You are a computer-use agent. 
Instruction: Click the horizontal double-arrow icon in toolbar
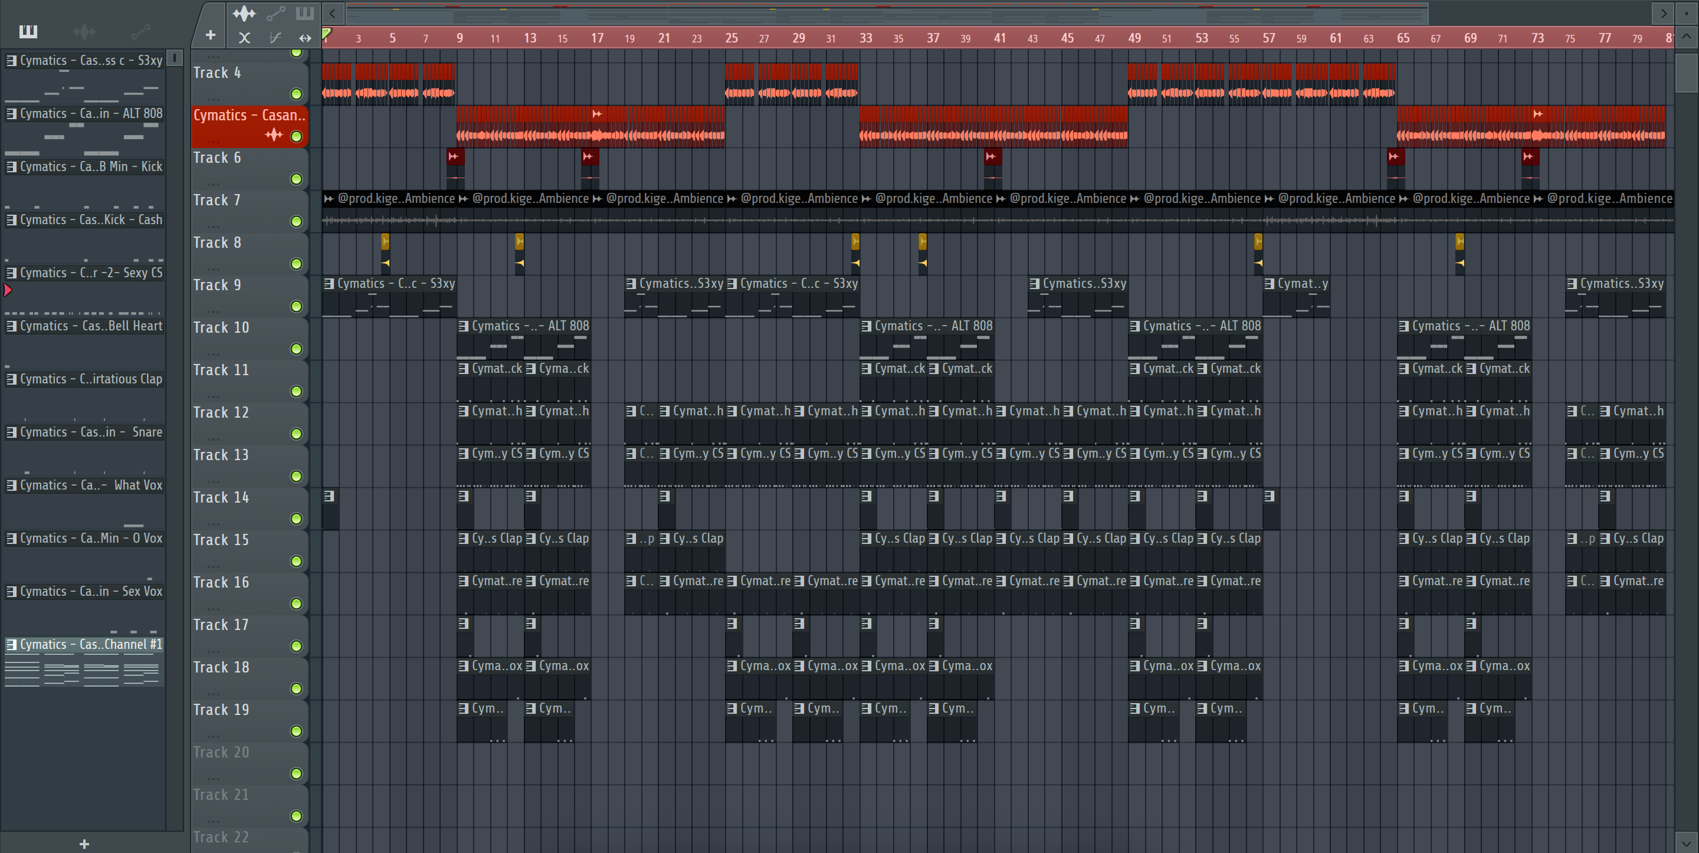tap(305, 38)
